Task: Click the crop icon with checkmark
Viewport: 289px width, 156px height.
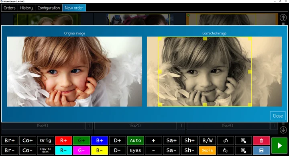Action: [244, 140]
